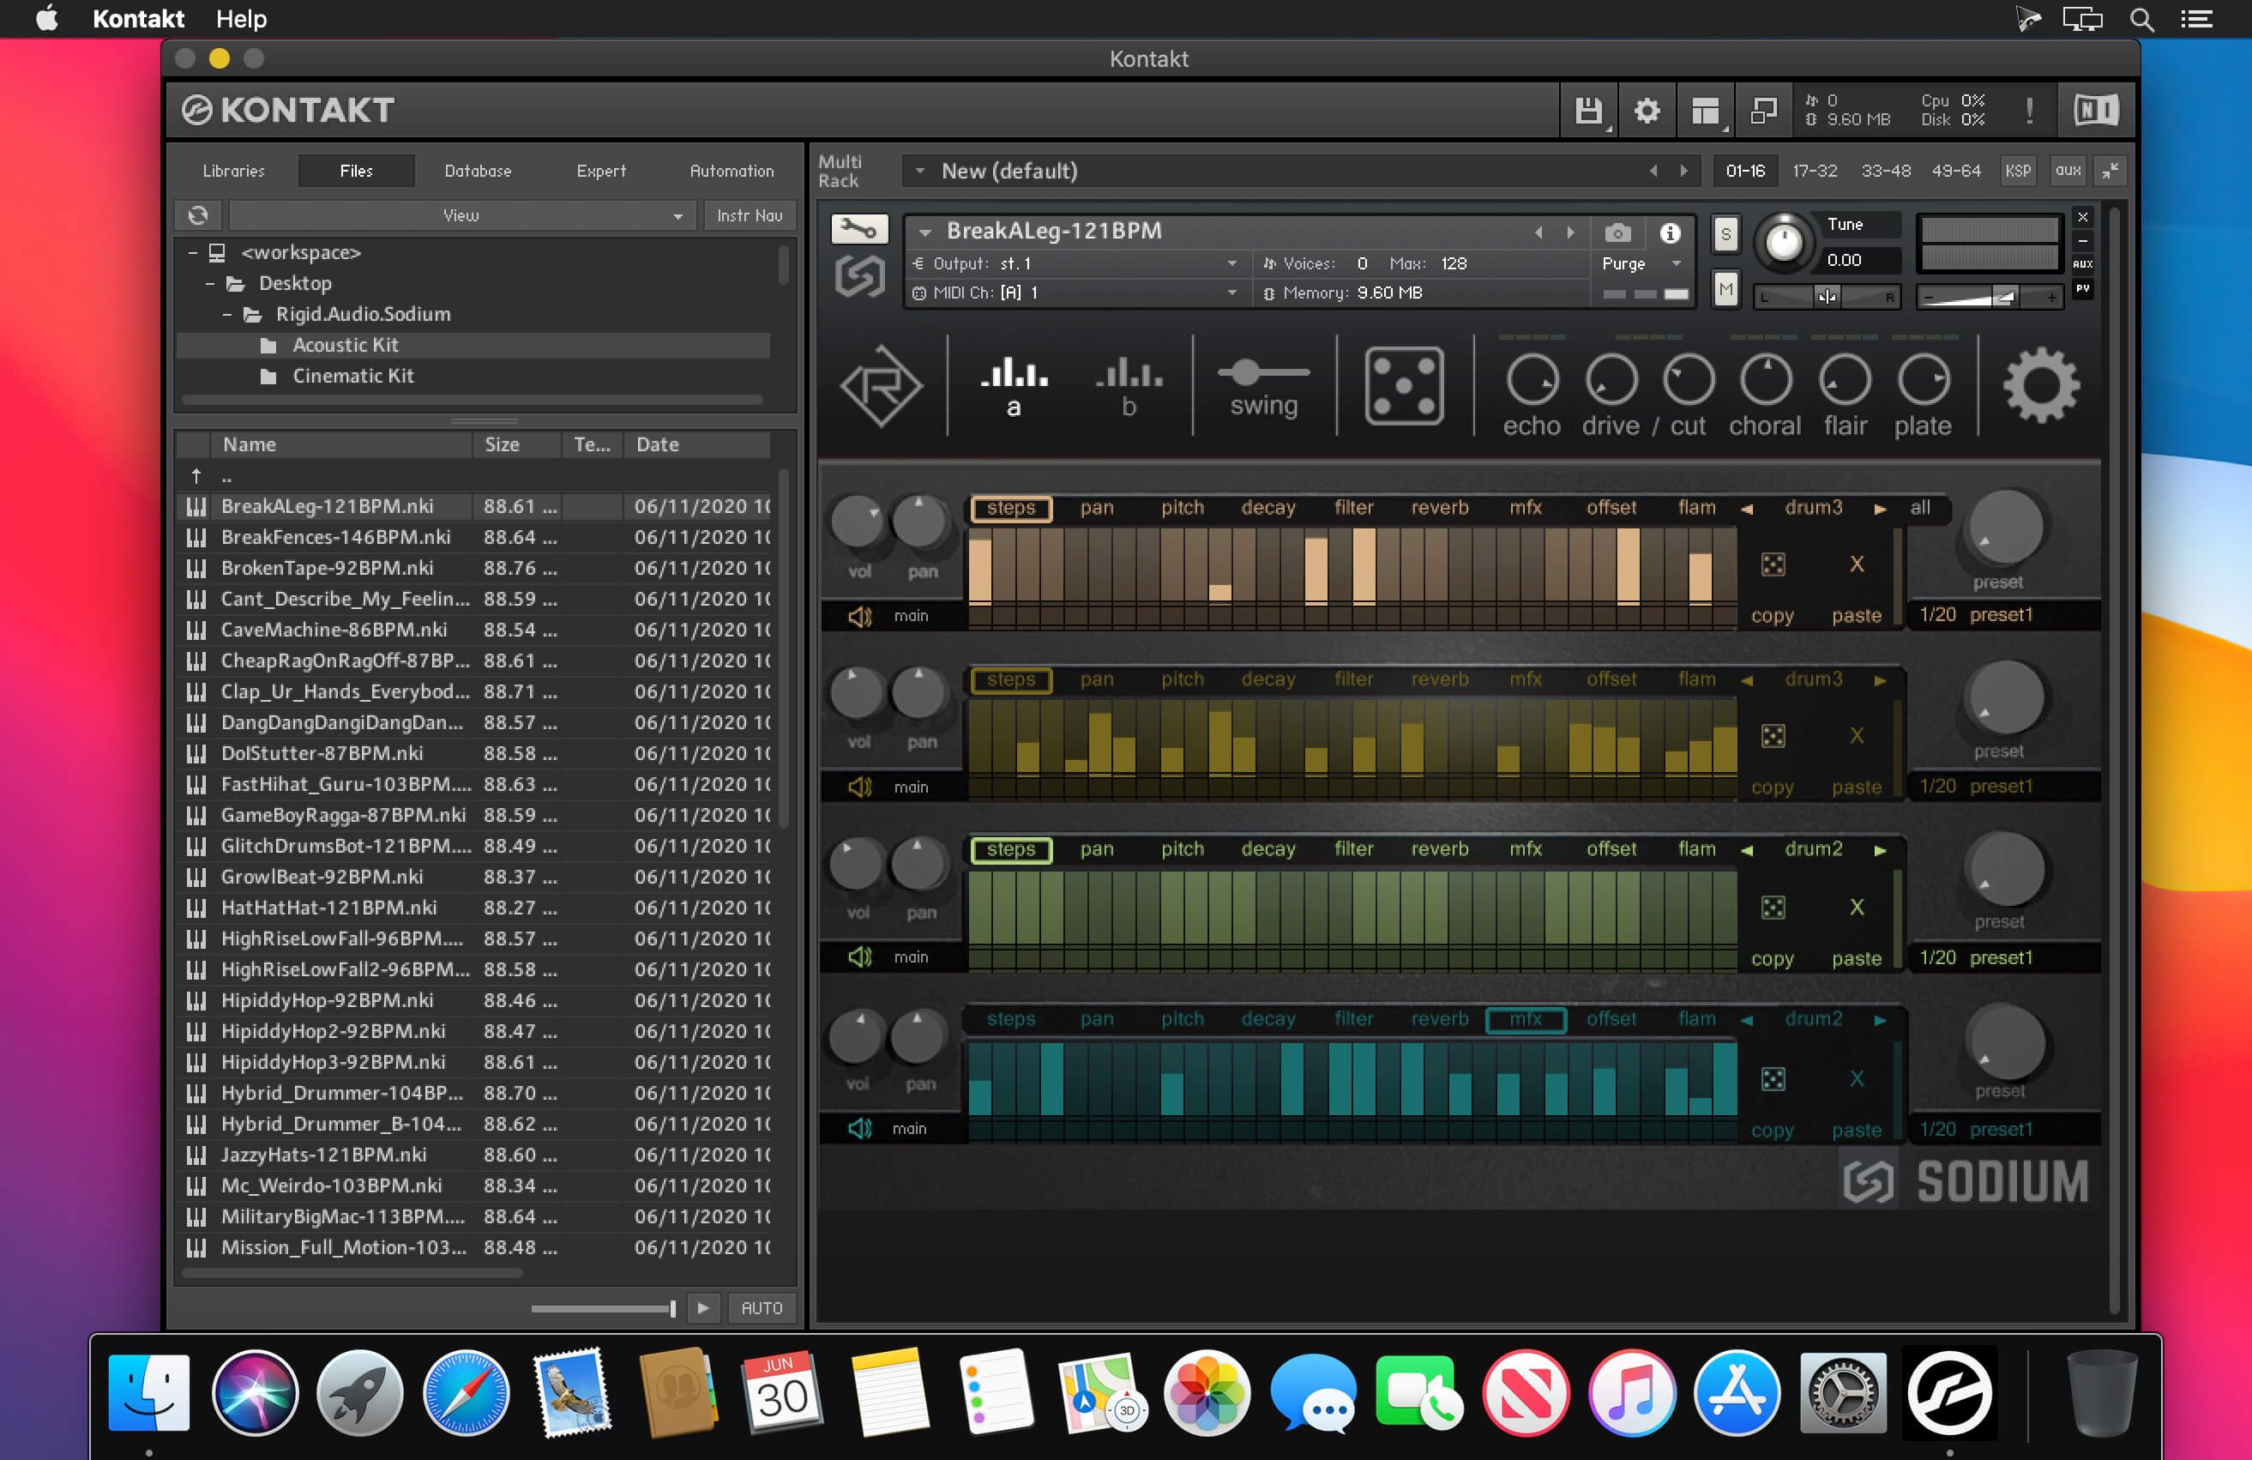Collapse Rigid.Audio.Sodium folder node

point(227,314)
